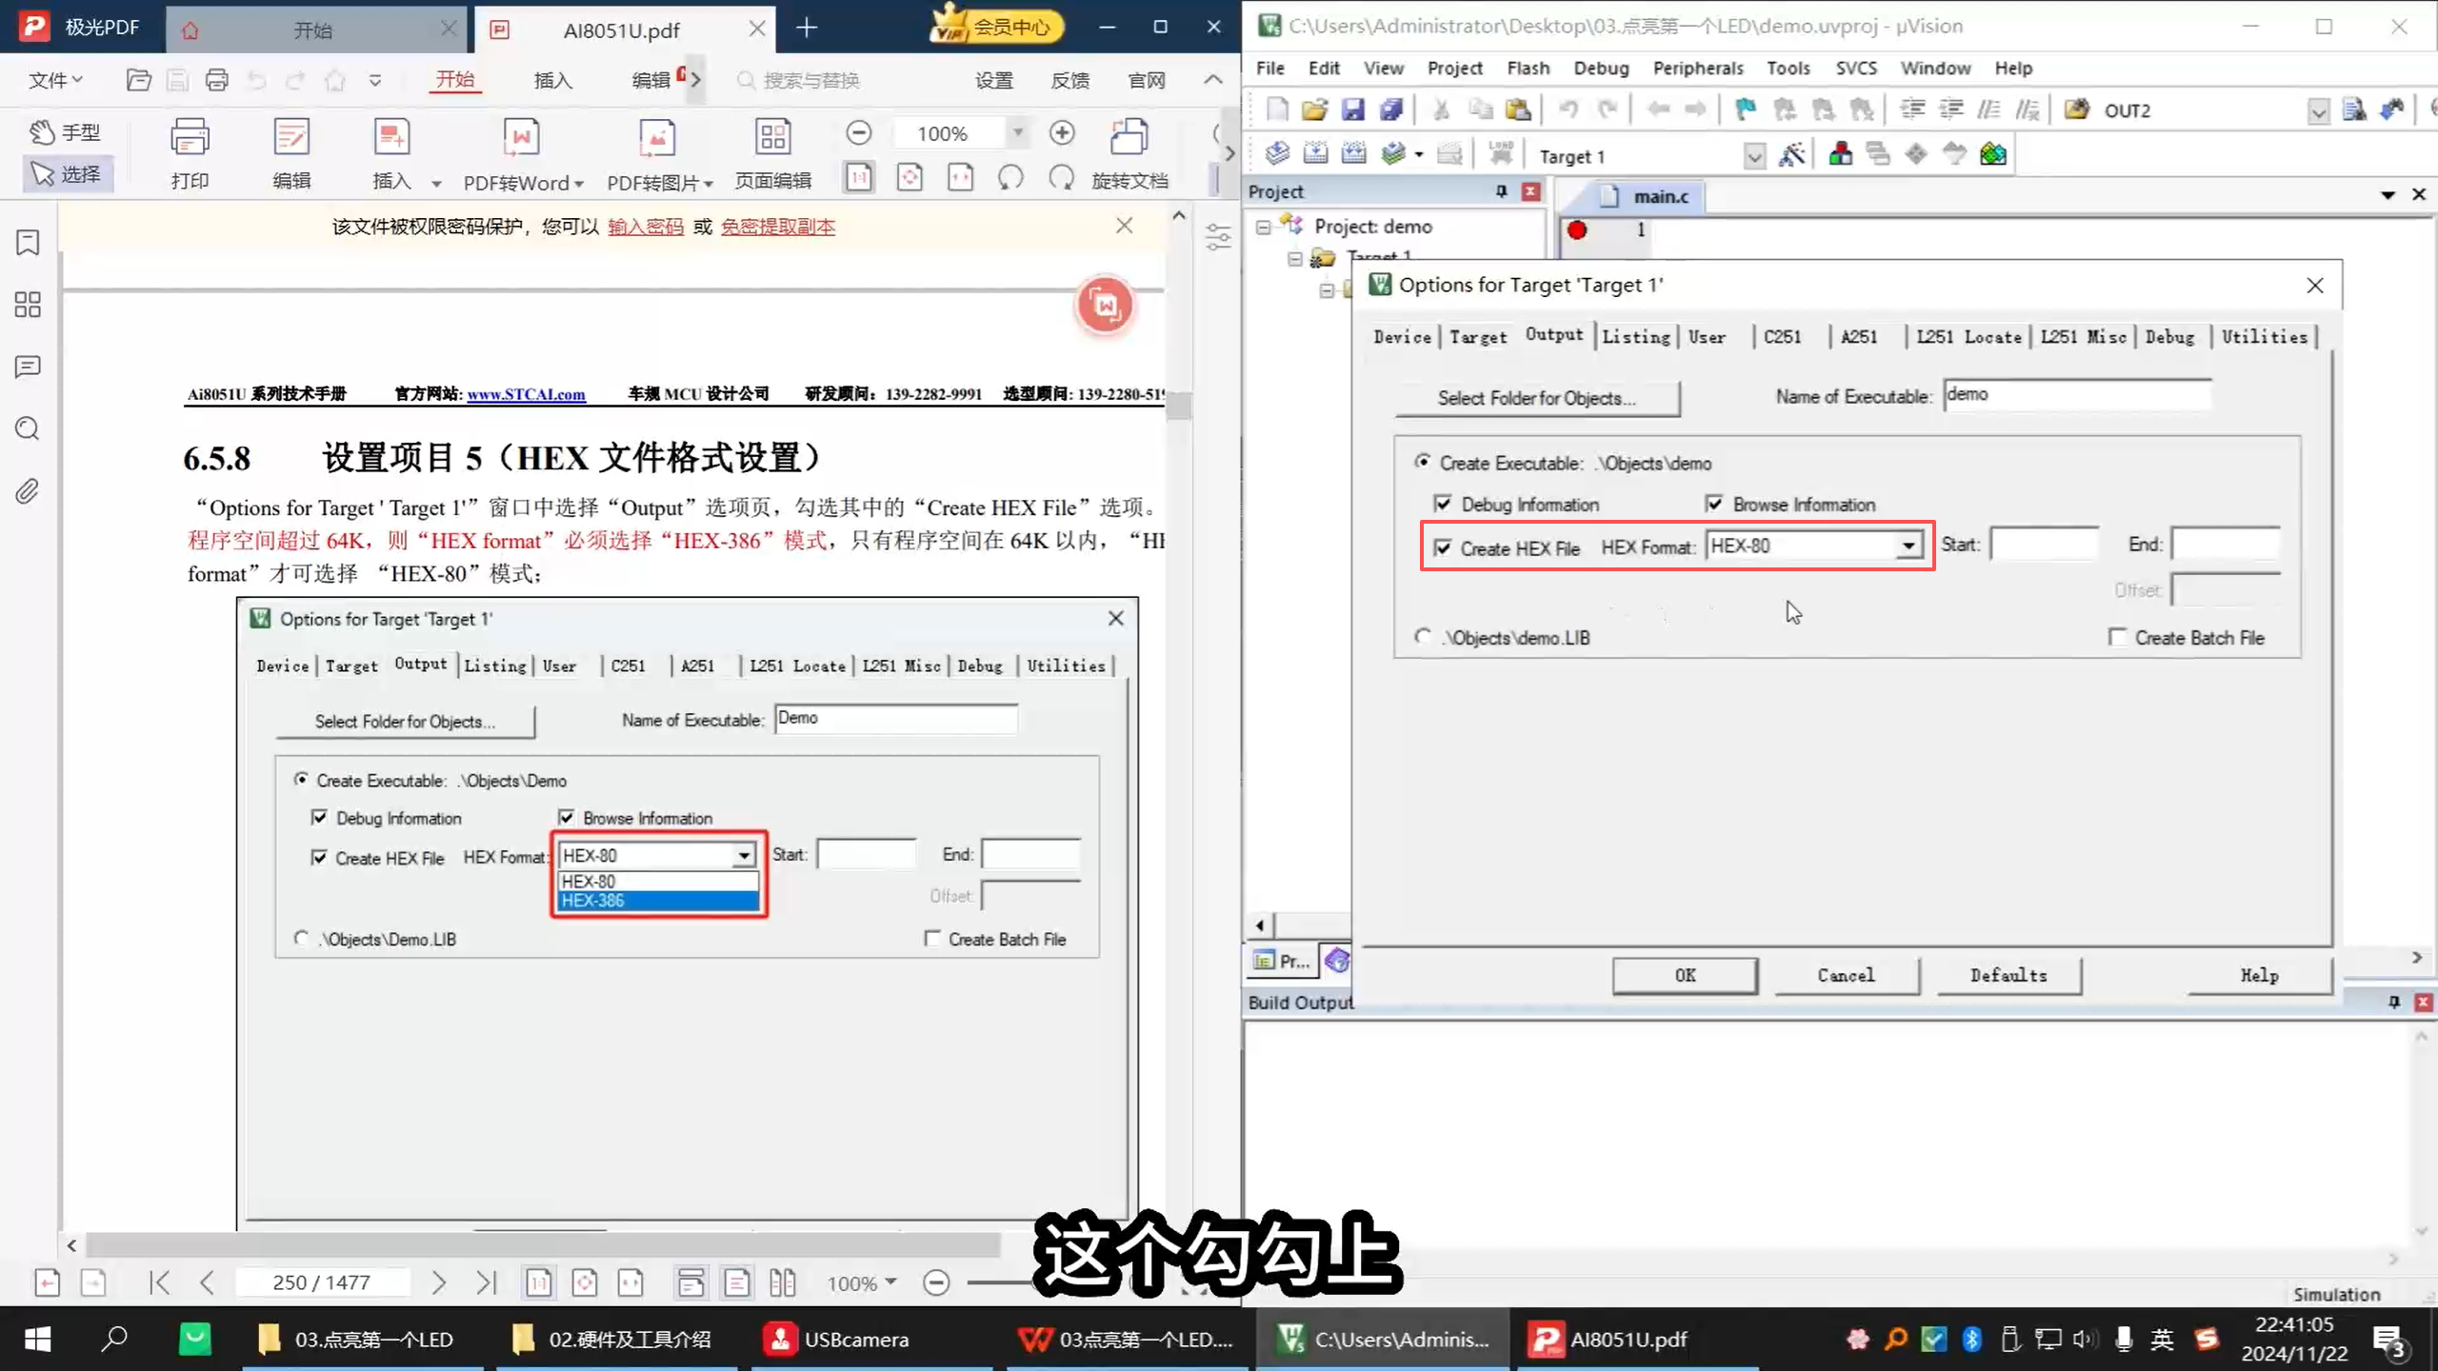
Task: Open the Target 1 selection dropdown
Action: click(x=1755, y=155)
